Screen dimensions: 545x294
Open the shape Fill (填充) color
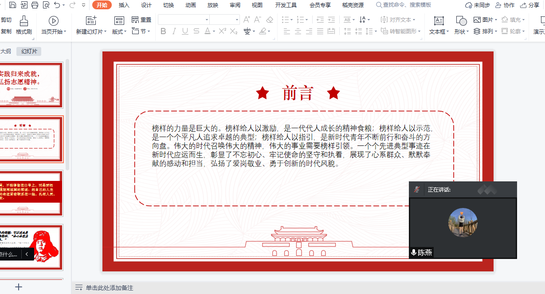(514, 20)
